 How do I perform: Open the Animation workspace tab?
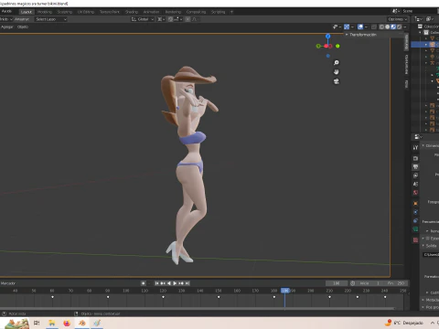pos(151,12)
